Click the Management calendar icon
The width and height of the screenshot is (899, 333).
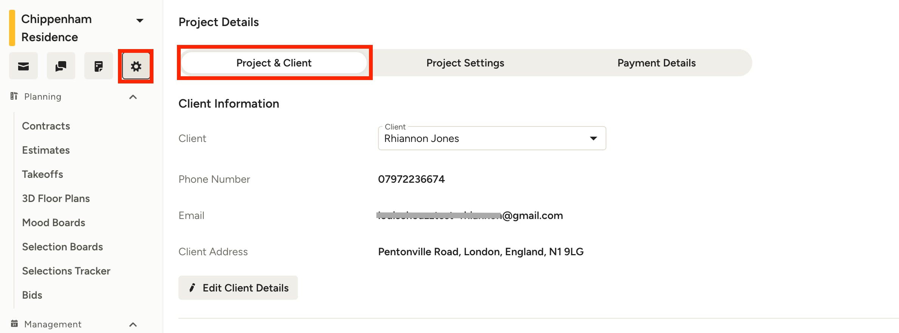(x=14, y=324)
